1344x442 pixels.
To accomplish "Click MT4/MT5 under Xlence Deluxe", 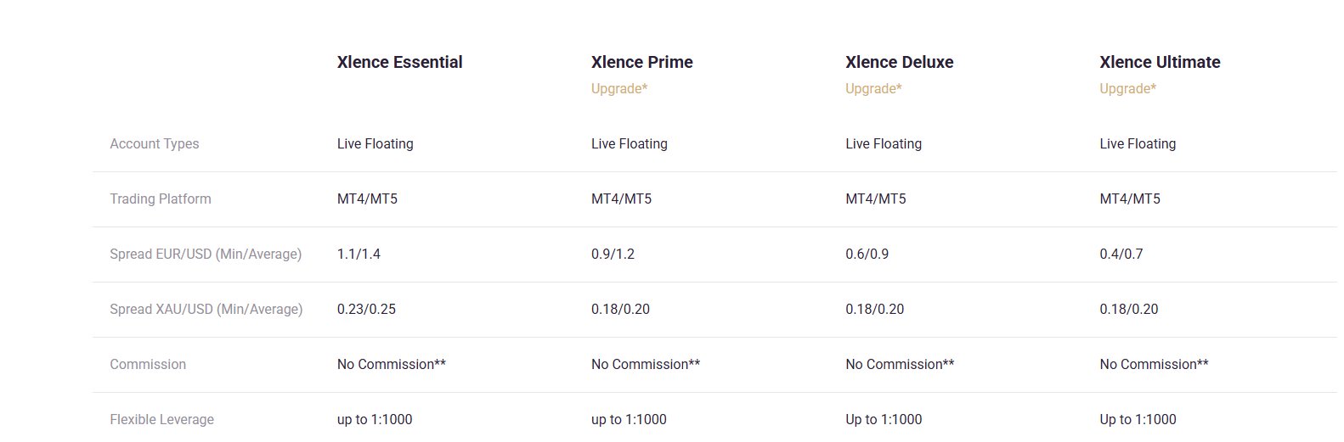I will pos(875,199).
